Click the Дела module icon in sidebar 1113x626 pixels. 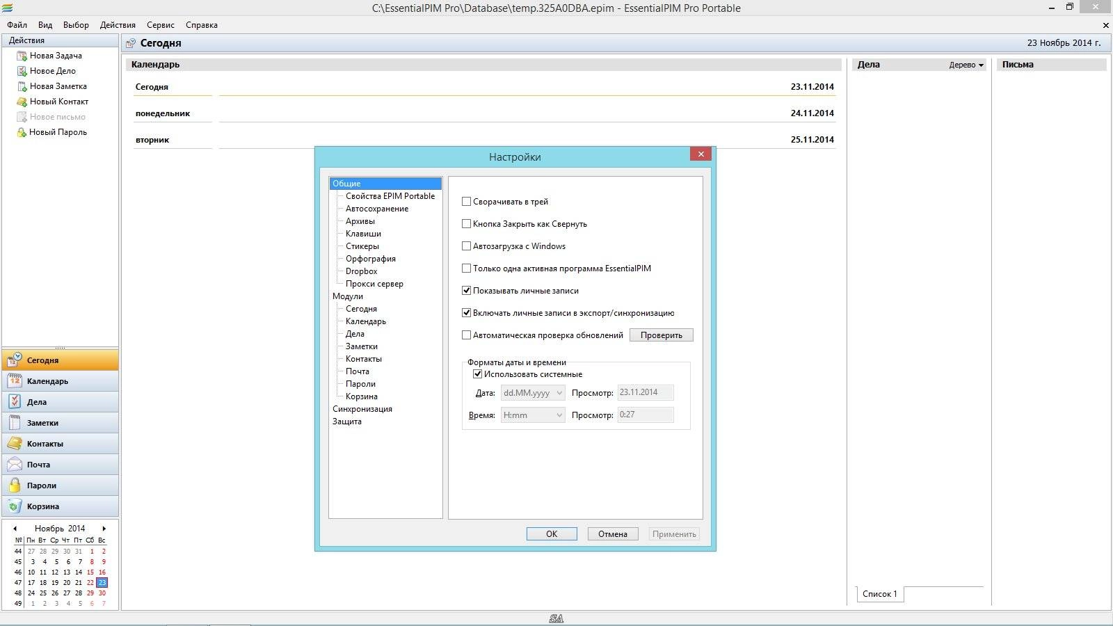click(15, 401)
